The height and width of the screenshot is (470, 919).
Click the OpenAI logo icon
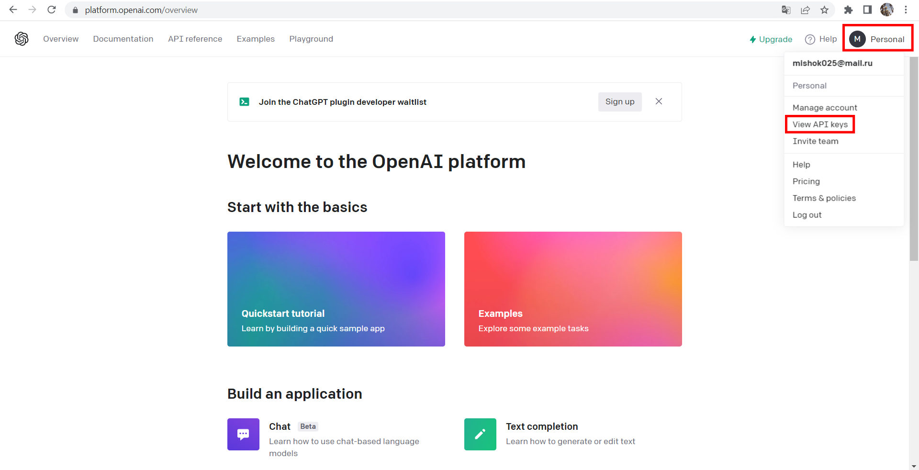[22, 39]
